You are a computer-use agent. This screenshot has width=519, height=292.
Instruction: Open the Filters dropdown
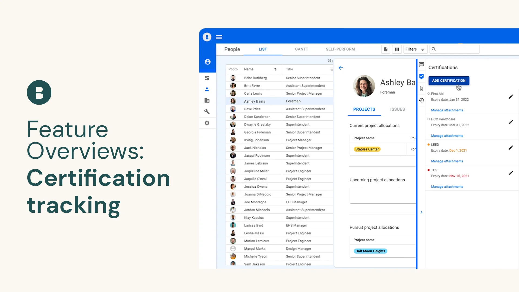click(415, 49)
